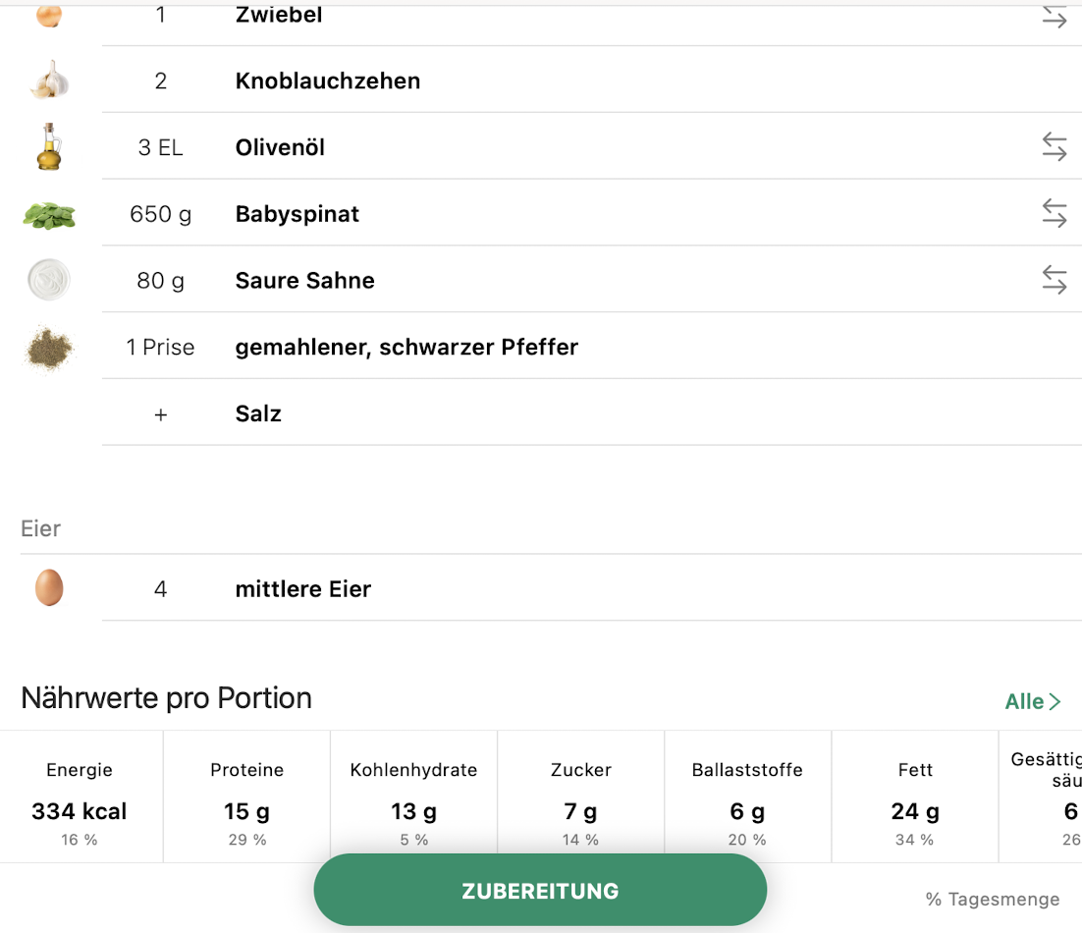The height and width of the screenshot is (933, 1082).
Task: Click the sour cream bowl image
Action: point(49,281)
